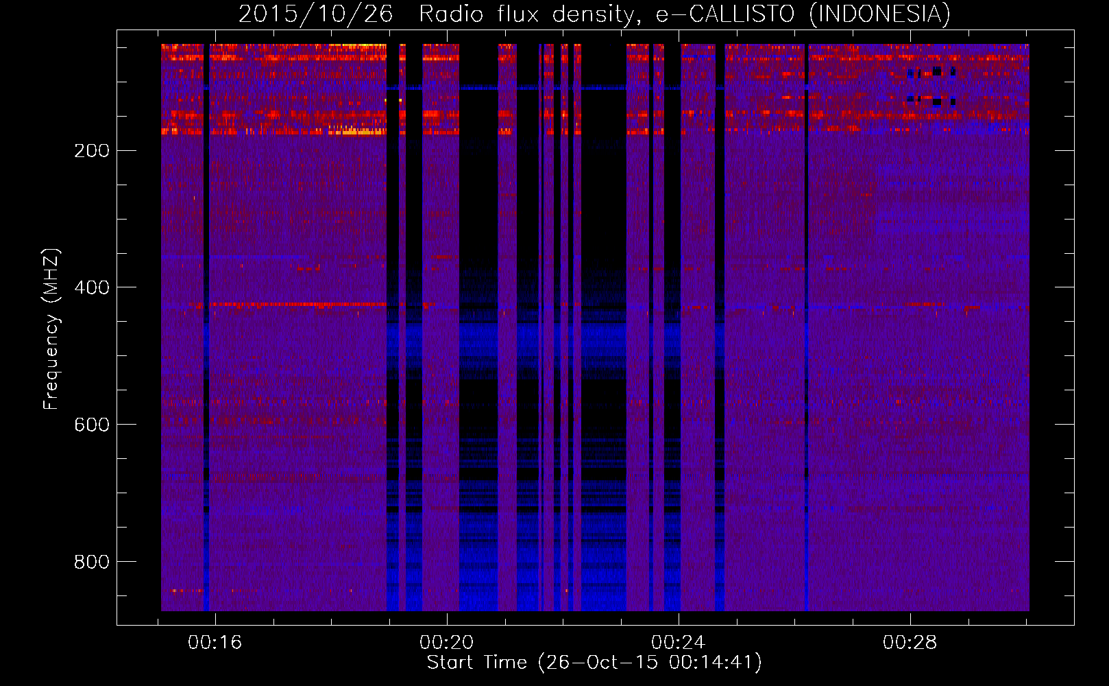Screen dimensions: 1109x686
Task: Click the 00:16 time tick label
Action: coord(215,643)
